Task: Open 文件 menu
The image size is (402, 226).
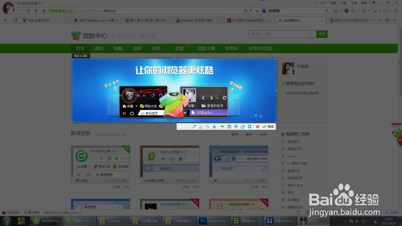Action: click(323, 3)
